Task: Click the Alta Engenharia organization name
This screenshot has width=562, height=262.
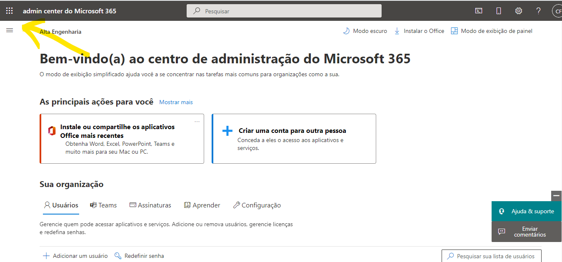Action: [x=60, y=32]
